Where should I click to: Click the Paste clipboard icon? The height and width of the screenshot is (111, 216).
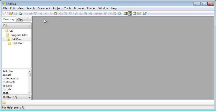coord(55,14)
